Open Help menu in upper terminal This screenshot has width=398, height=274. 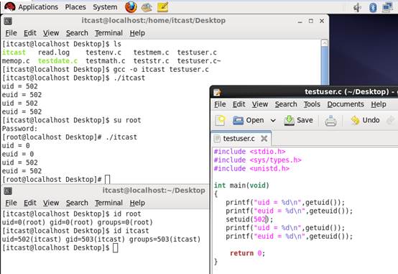point(137,33)
